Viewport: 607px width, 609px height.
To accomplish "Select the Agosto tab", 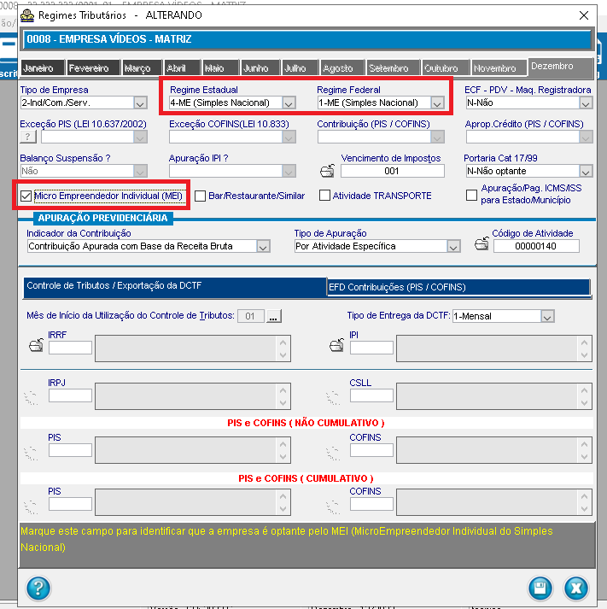I will [342, 68].
